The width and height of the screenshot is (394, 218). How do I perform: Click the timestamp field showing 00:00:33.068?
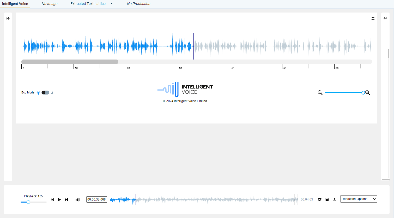96,199
